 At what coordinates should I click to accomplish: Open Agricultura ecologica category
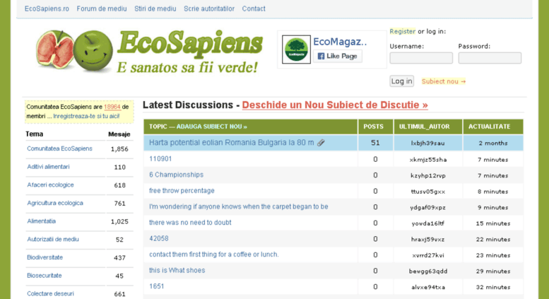coord(55,203)
